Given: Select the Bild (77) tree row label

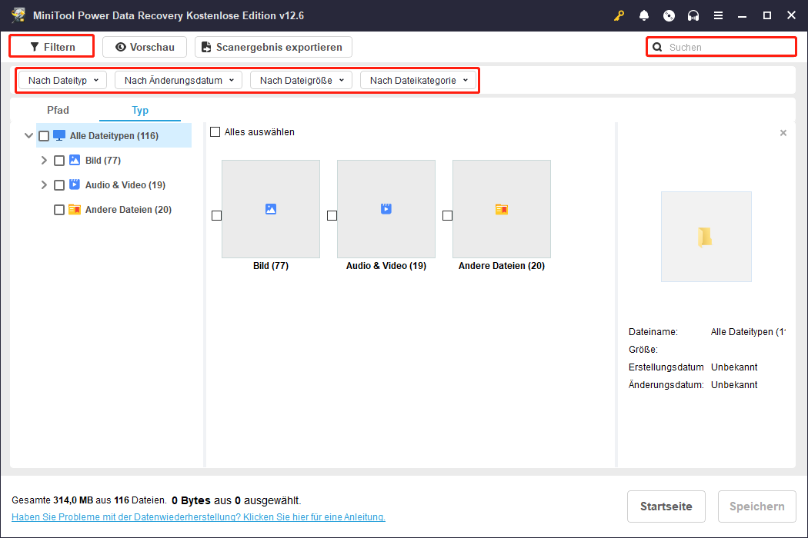Looking at the screenshot, I should (103, 161).
